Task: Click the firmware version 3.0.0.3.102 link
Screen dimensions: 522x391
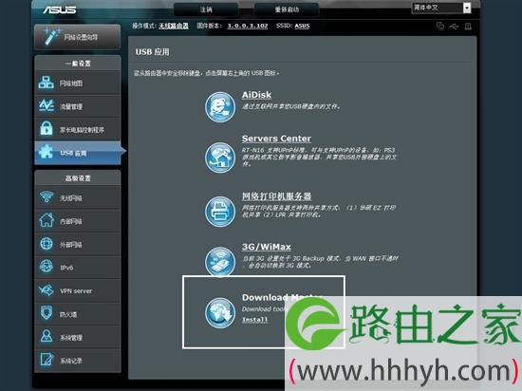Action: click(248, 26)
